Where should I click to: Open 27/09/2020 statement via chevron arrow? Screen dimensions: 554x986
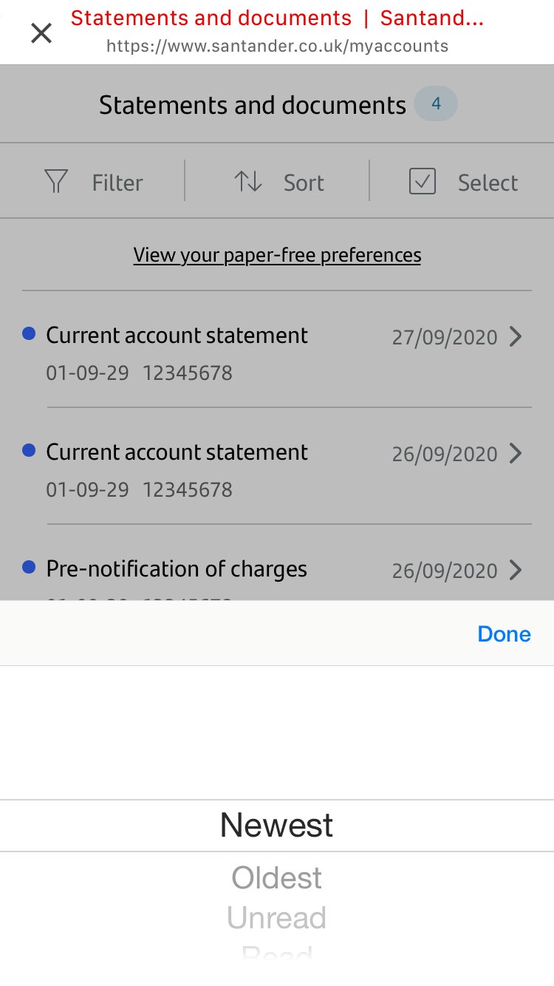(516, 337)
